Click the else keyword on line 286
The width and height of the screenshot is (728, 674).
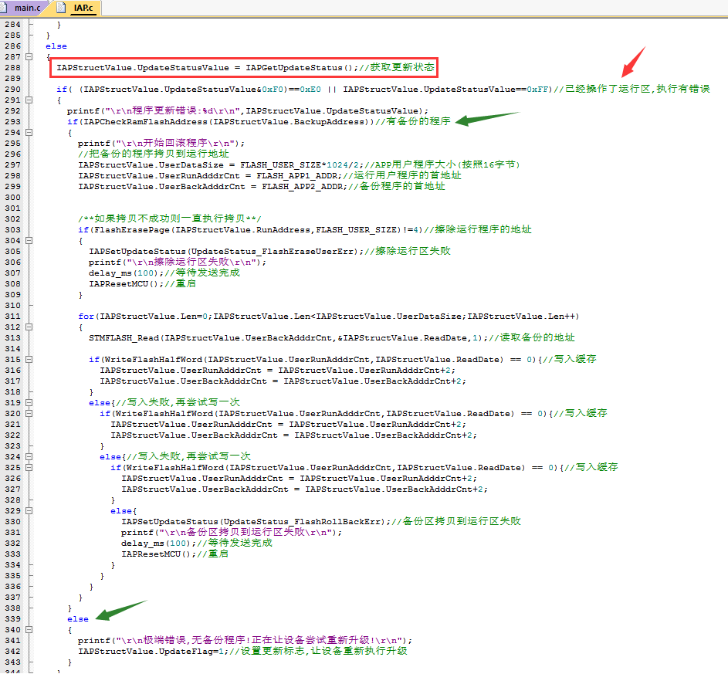(x=56, y=46)
